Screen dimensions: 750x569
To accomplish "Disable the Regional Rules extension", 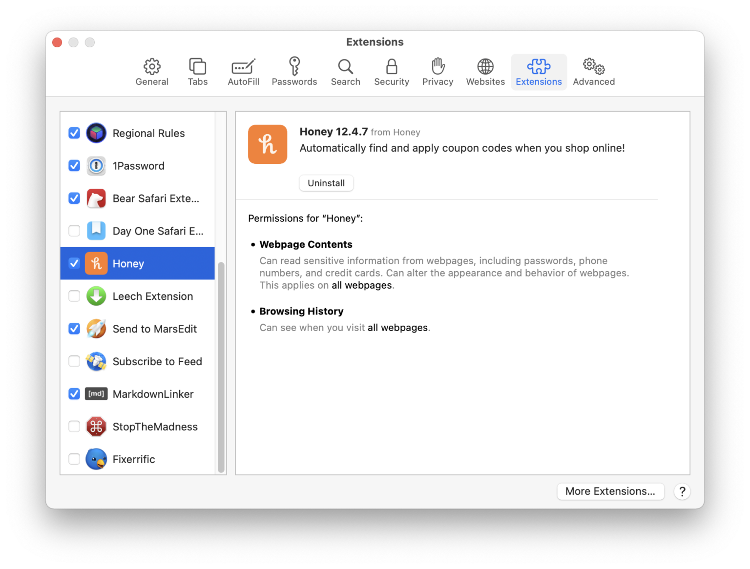I will pyautogui.click(x=74, y=133).
